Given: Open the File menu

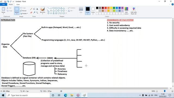Looking at the screenshot, I should coord(4,4).
